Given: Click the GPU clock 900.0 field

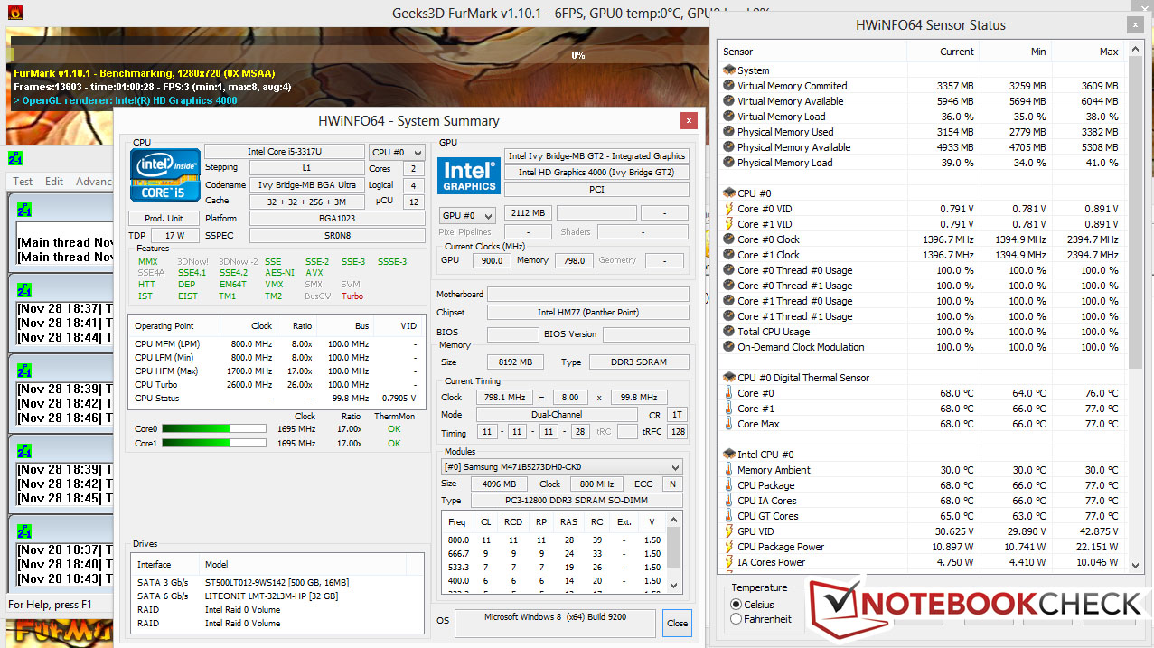Looking at the screenshot, I should pyautogui.click(x=492, y=260).
